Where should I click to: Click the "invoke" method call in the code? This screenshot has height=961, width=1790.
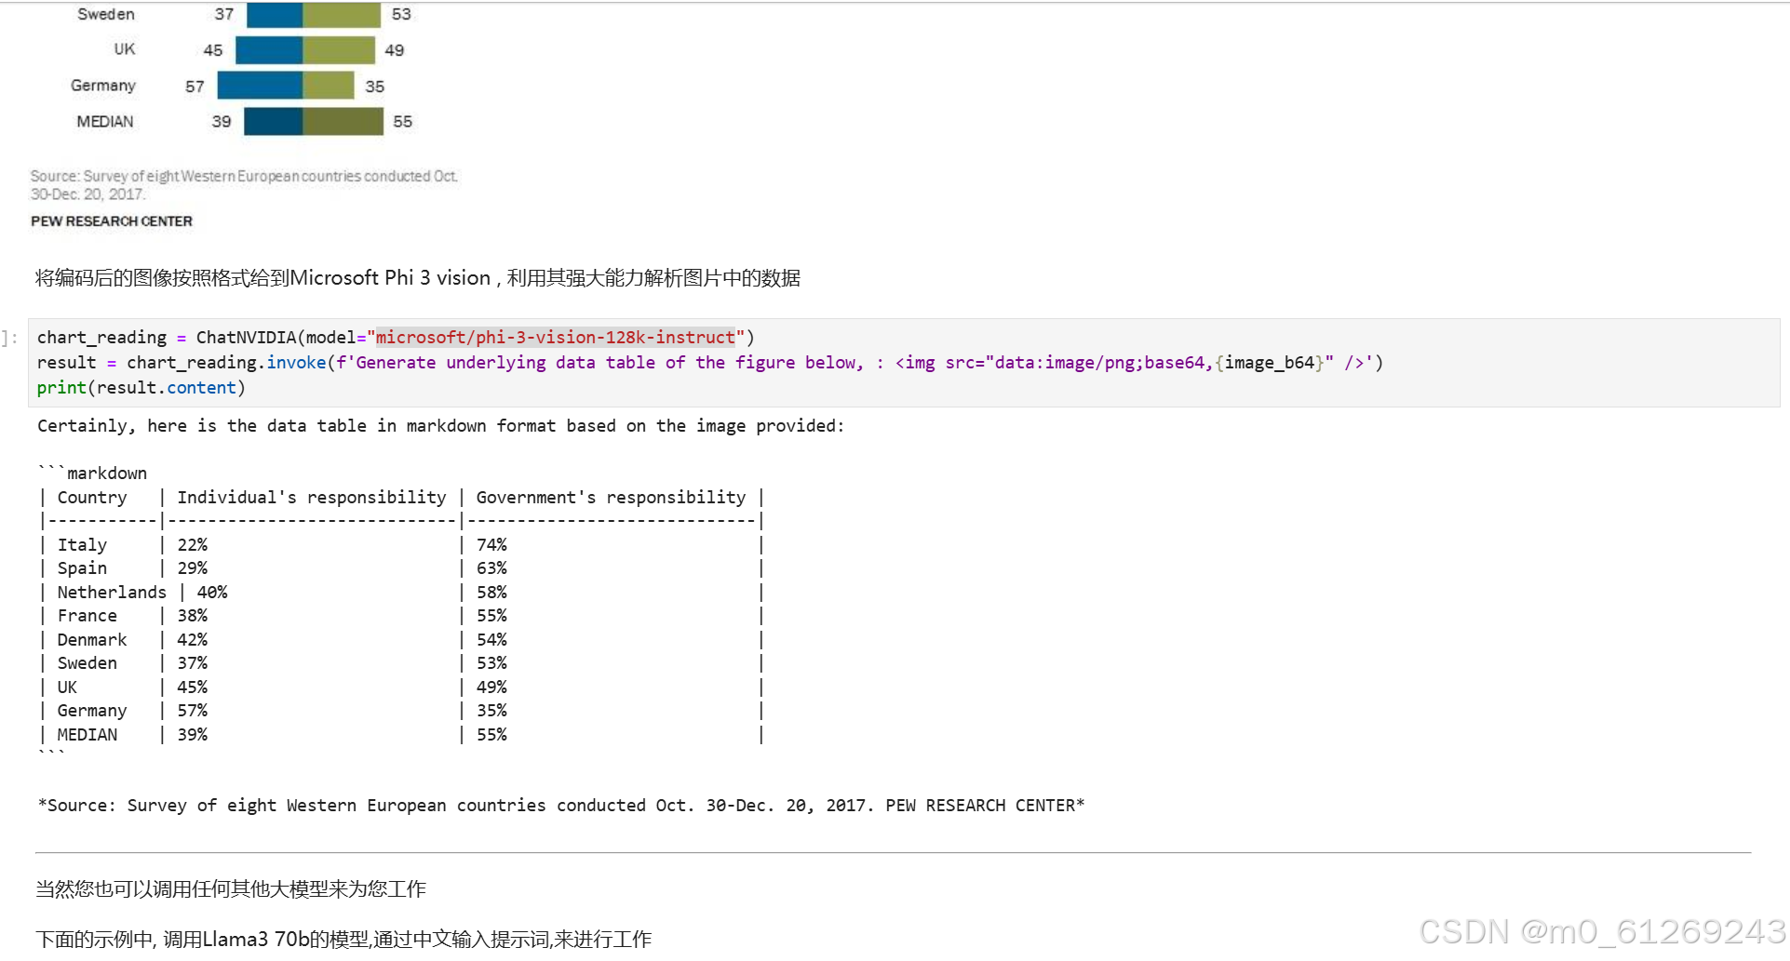[x=296, y=363]
